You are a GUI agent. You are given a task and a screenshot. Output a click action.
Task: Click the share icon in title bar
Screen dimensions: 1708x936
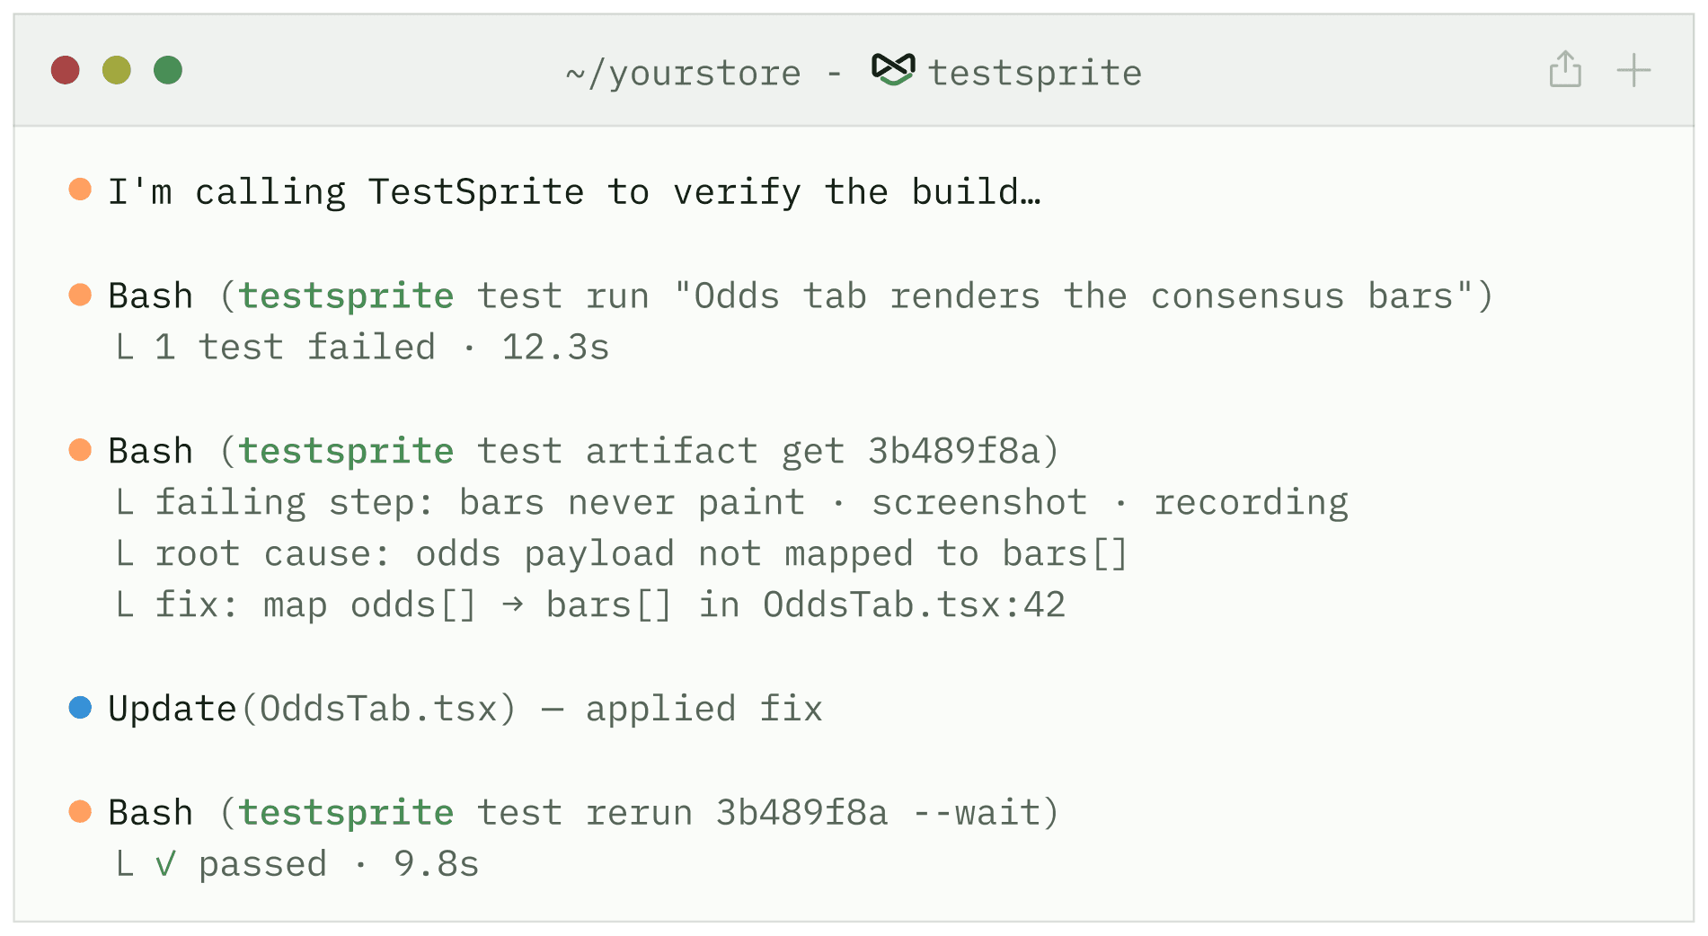(1565, 70)
